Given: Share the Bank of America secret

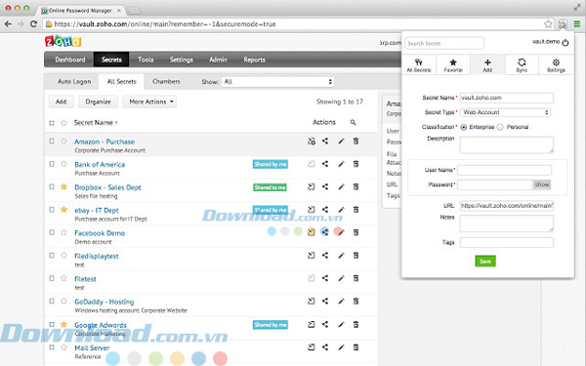Looking at the screenshot, I should click(x=325, y=164).
